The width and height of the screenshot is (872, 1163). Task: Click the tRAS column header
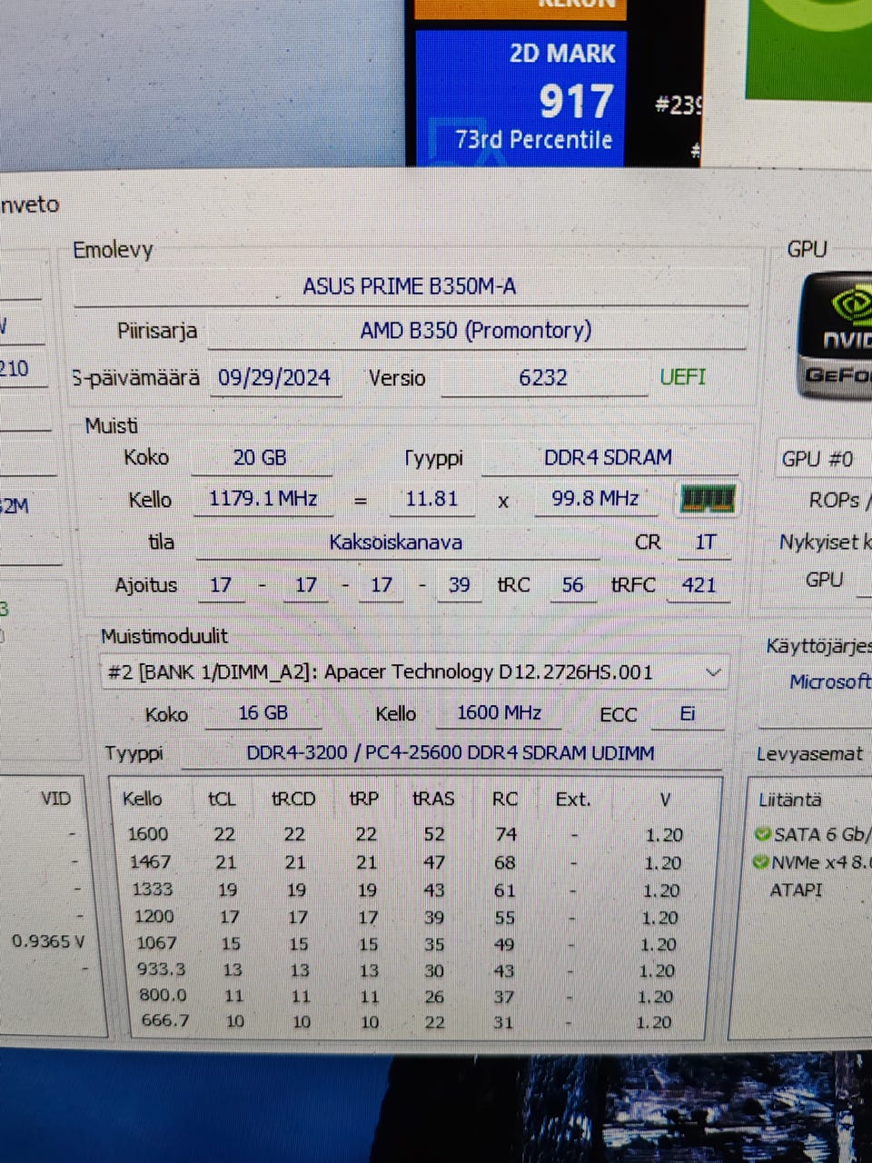[x=433, y=799]
